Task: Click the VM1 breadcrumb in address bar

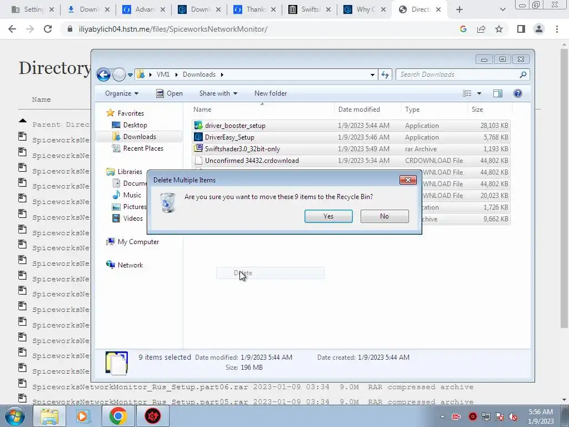Action: (x=163, y=75)
